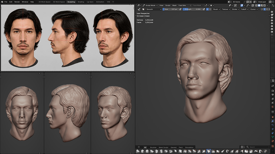This screenshot has height=154, width=275.
Task: Open the Render menu
Action: point(17,2)
